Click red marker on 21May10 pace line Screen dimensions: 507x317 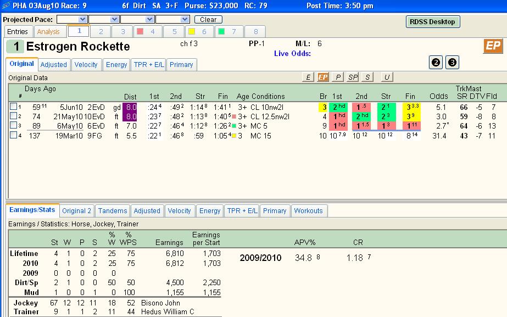coord(234,116)
